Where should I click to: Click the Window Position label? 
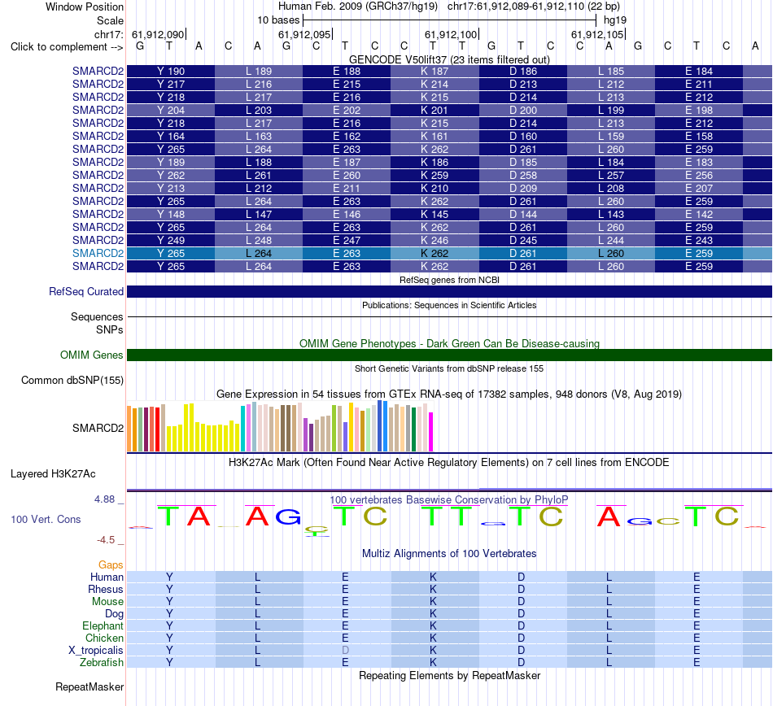click(x=85, y=7)
